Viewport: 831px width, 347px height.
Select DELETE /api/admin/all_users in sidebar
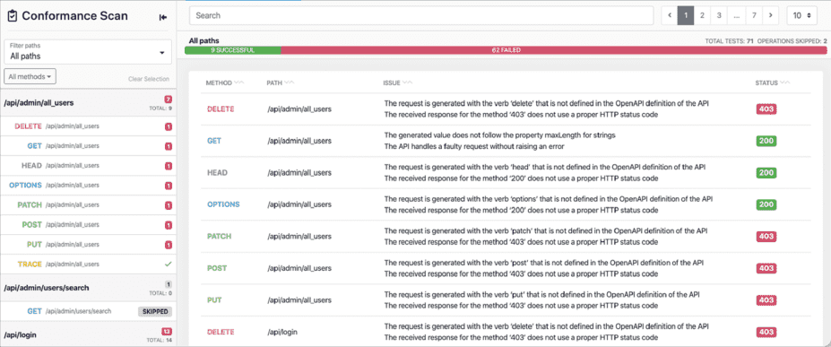click(88, 126)
